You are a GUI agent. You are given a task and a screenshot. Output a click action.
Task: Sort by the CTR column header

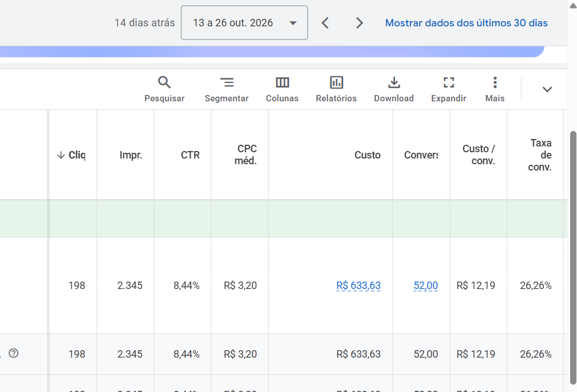(x=190, y=155)
